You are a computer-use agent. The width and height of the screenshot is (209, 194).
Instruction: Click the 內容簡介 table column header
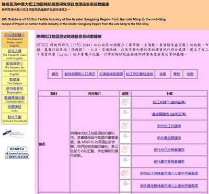[95, 93]
